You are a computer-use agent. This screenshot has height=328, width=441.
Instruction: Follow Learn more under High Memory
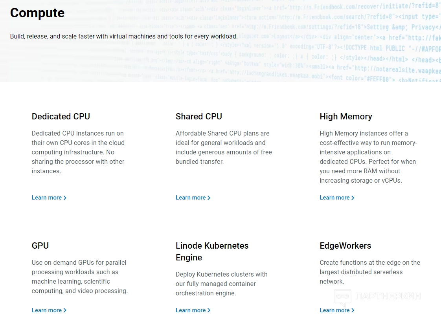[x=334, y=198]
